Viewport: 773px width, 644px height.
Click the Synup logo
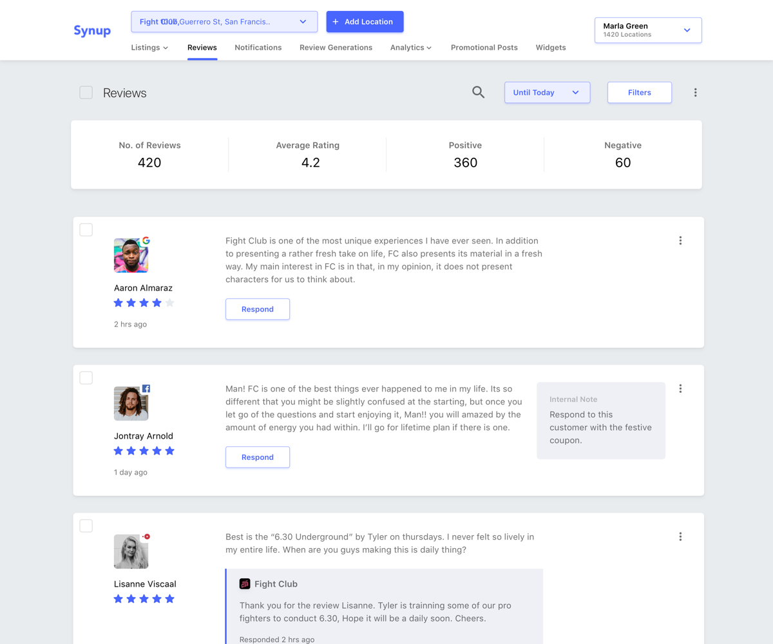[x=92, y=30]
